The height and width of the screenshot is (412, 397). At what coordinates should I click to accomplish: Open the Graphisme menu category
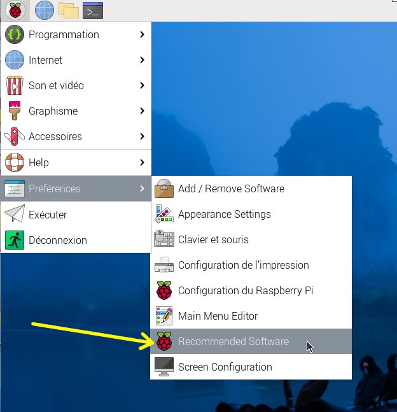point(76,111)
